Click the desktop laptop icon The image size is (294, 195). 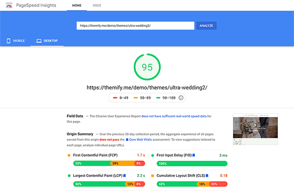(x=39, y=41)
